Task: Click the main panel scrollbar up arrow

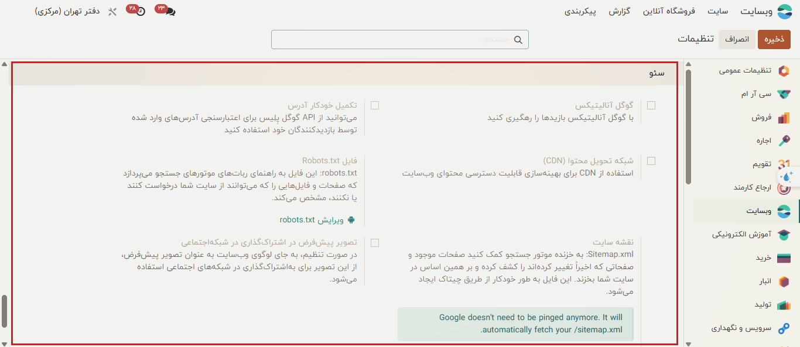Action: 4,64
